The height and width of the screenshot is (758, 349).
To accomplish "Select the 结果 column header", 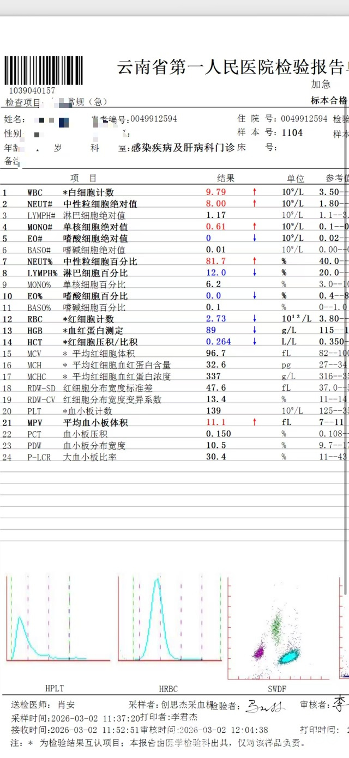I will pyautogui.click(x=226, y=178).
